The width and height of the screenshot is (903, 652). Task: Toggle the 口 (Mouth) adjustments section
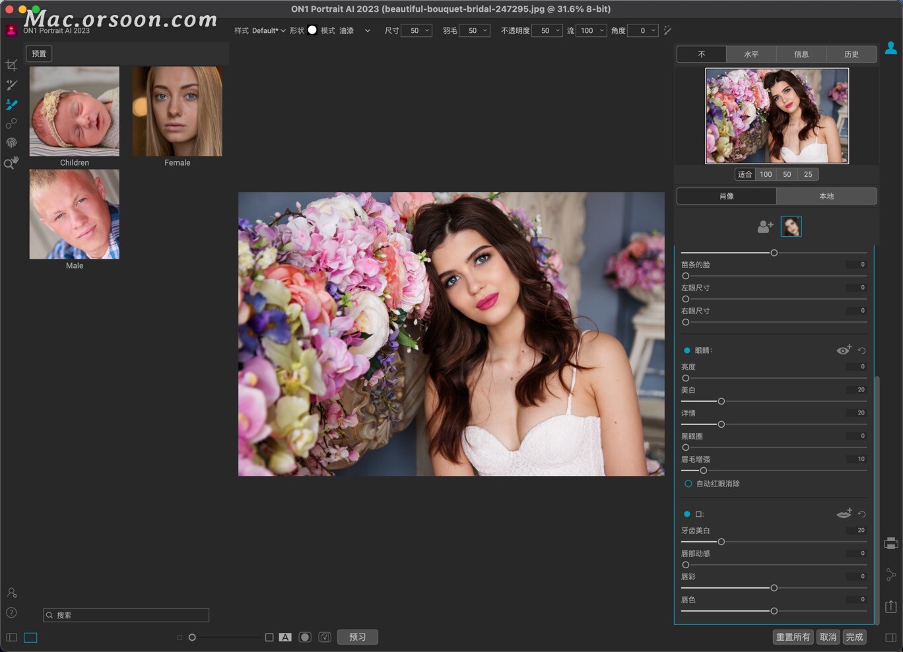tap(686, 514)
